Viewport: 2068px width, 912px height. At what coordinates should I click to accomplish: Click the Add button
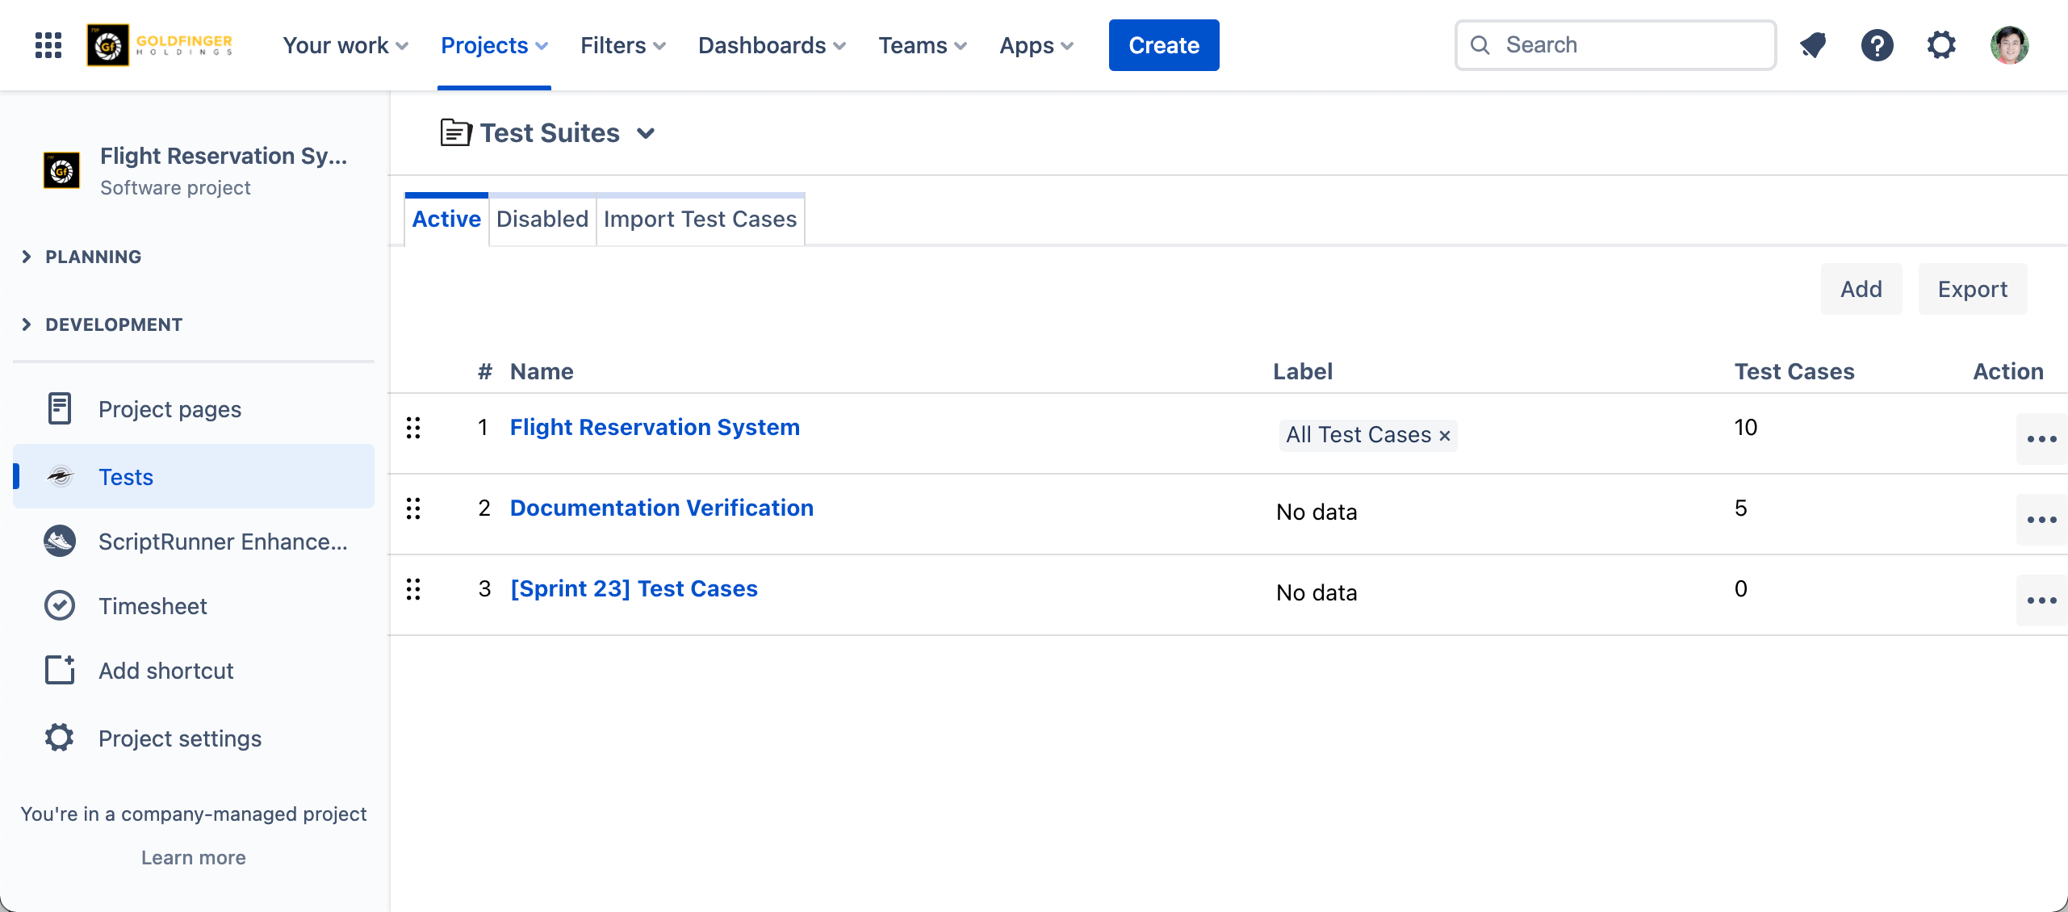coord(1861,289)
